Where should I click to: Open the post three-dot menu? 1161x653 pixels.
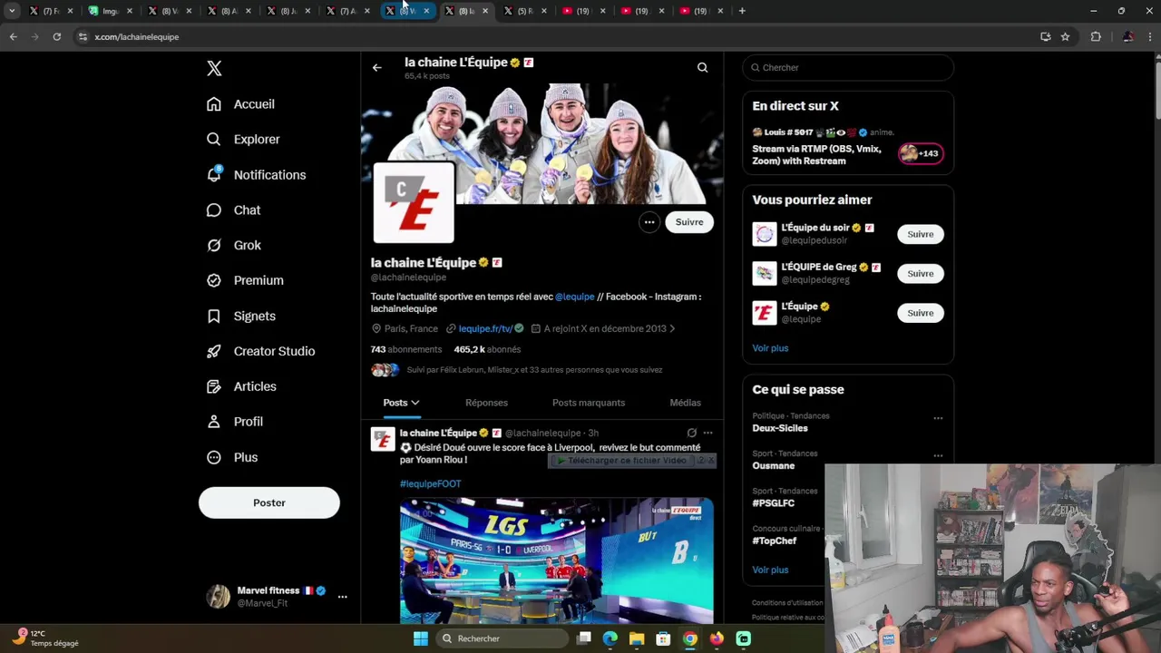(707, 434)
